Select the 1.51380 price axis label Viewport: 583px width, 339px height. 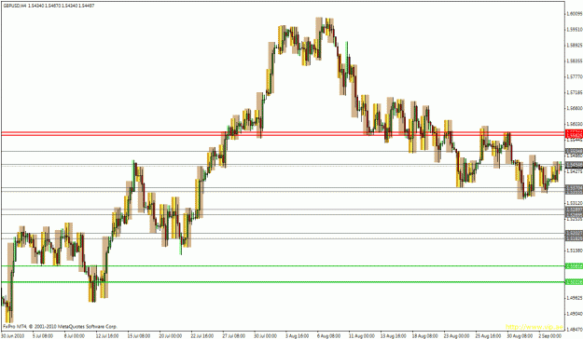pyautogui.click(x=574, y=251)
